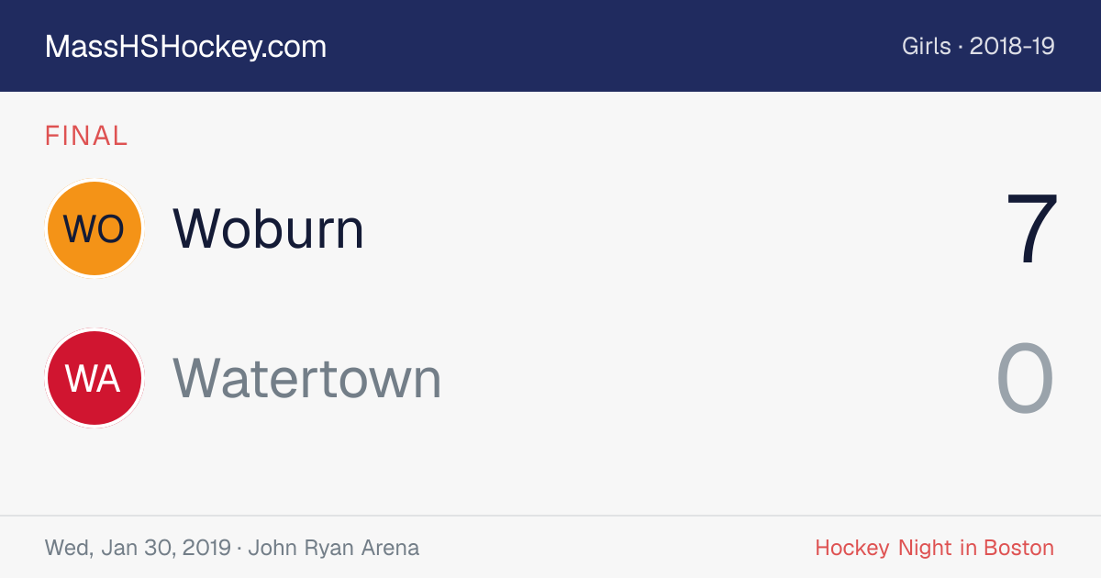Click the word Hockey in footer link
Screen dimensions: 1101x578
tap(852, 548)
